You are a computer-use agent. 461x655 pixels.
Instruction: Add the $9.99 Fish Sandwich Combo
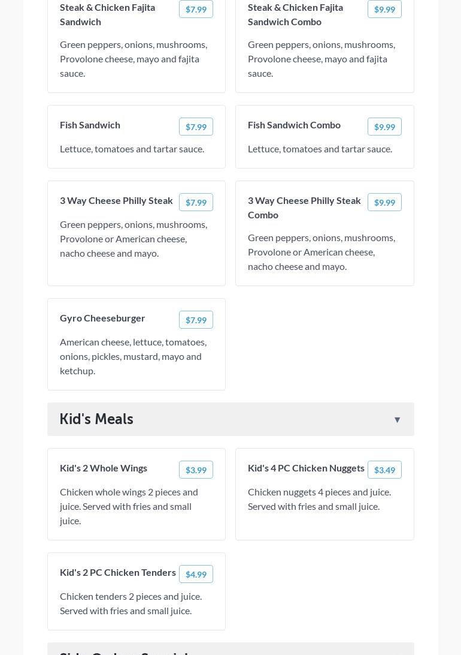[x=384, y=127]
